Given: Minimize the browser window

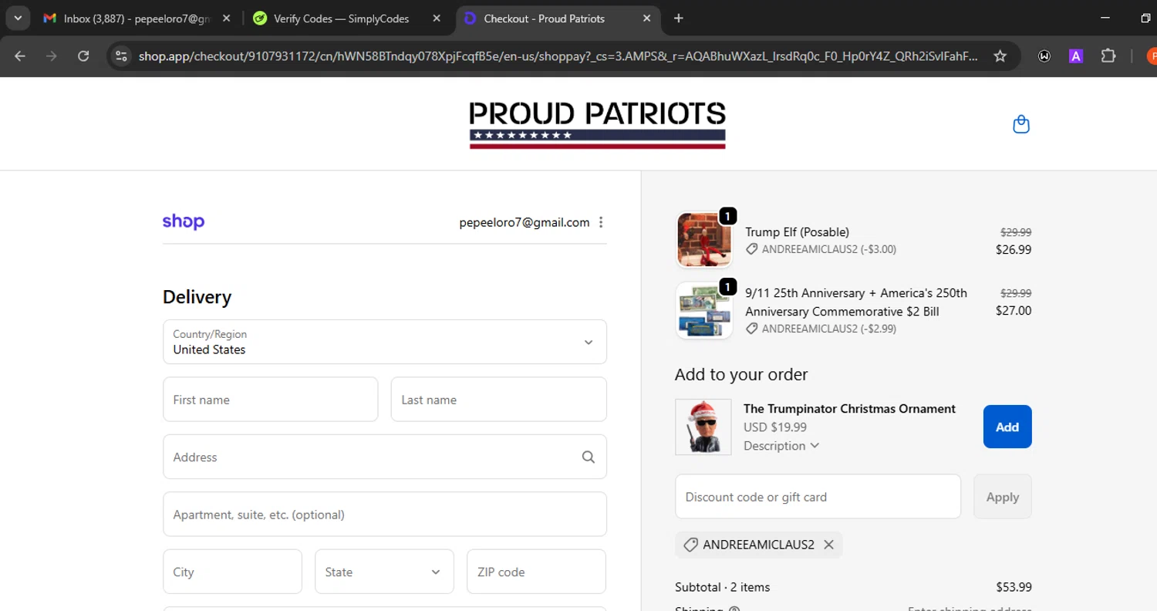Looking at the screenshot, I should coord(1105,19).
